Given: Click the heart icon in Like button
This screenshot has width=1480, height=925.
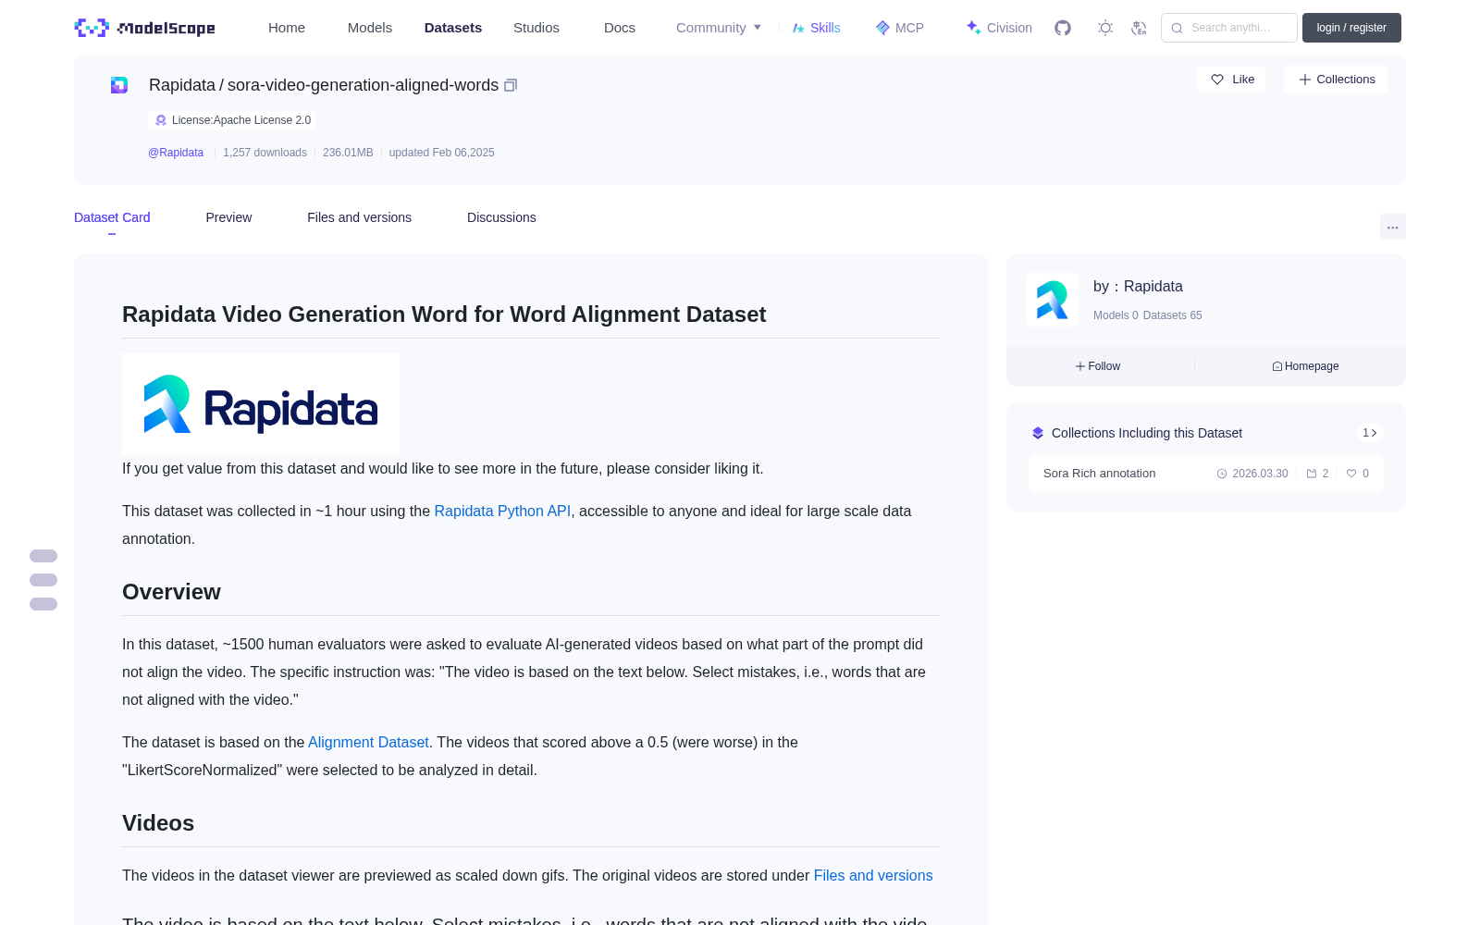Looking at the screenshot, I should point(1217,80).
